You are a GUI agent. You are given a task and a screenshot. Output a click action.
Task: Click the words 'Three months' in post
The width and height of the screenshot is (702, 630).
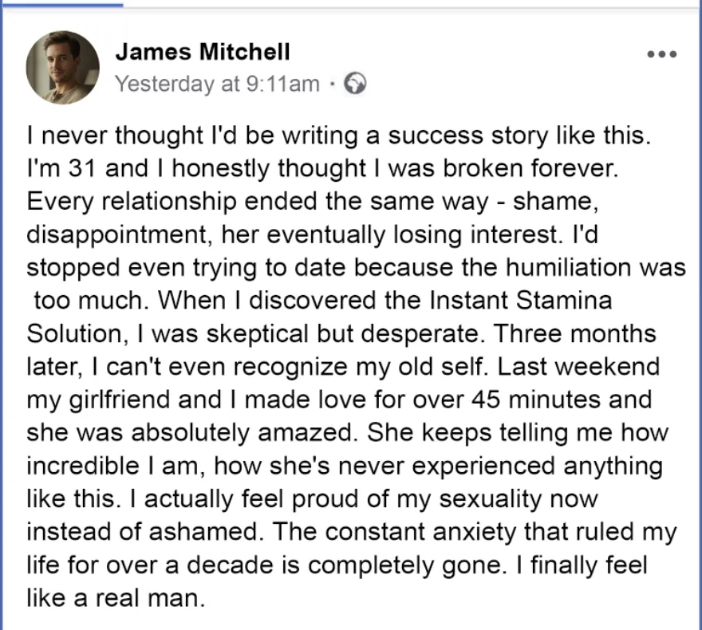pyautogui.click(x=574, y=334)
